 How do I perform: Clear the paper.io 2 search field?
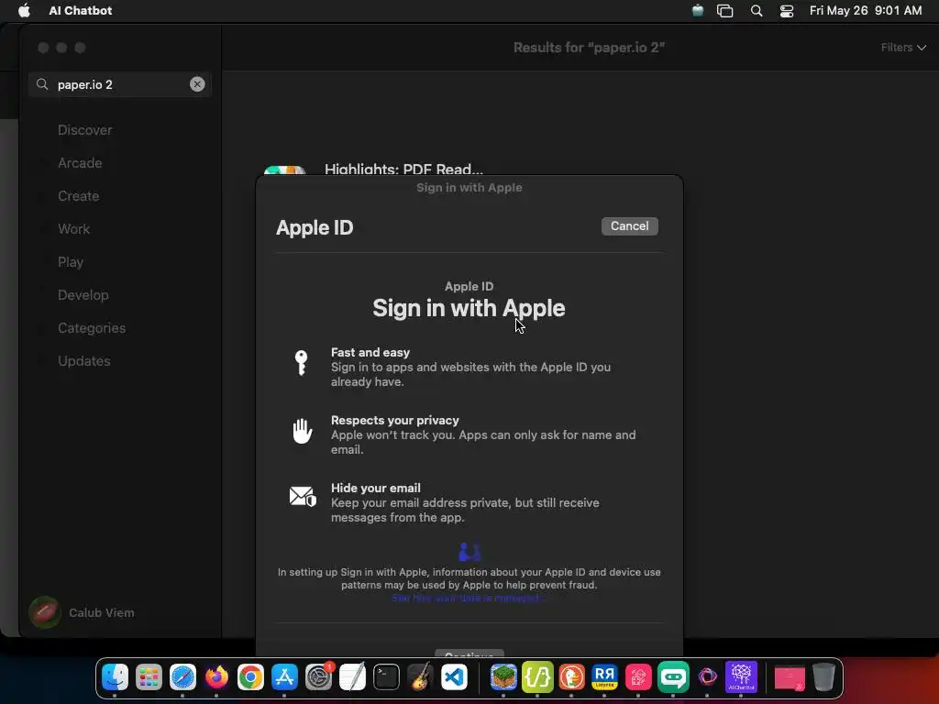click(197, 84)
